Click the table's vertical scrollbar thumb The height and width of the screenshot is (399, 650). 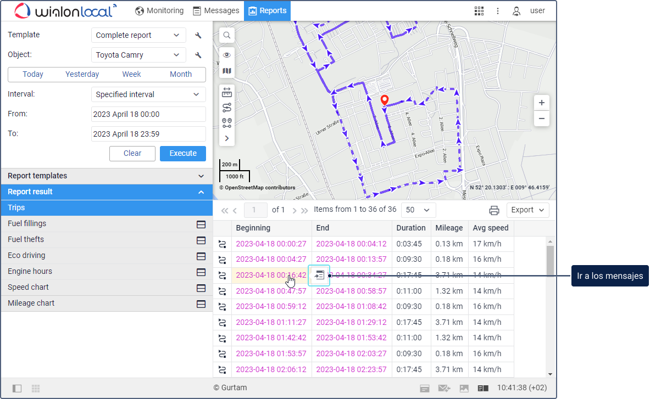coord(550,261)
